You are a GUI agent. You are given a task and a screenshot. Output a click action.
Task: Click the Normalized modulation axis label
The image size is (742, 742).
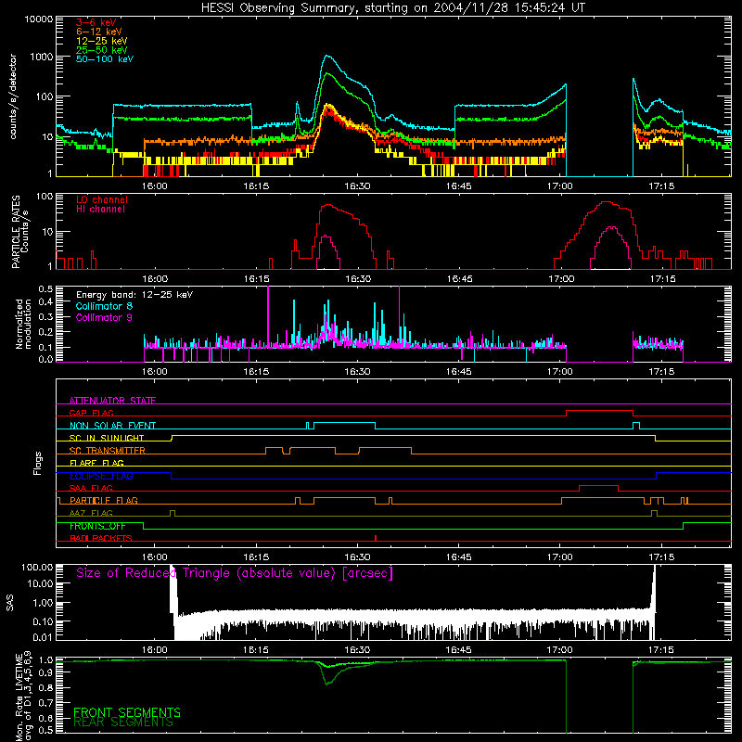coord(23,324)
